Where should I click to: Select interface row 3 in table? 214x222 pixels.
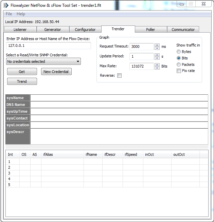[107, 173]
